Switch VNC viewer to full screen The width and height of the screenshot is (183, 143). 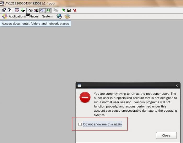click(x=17, y=10)
